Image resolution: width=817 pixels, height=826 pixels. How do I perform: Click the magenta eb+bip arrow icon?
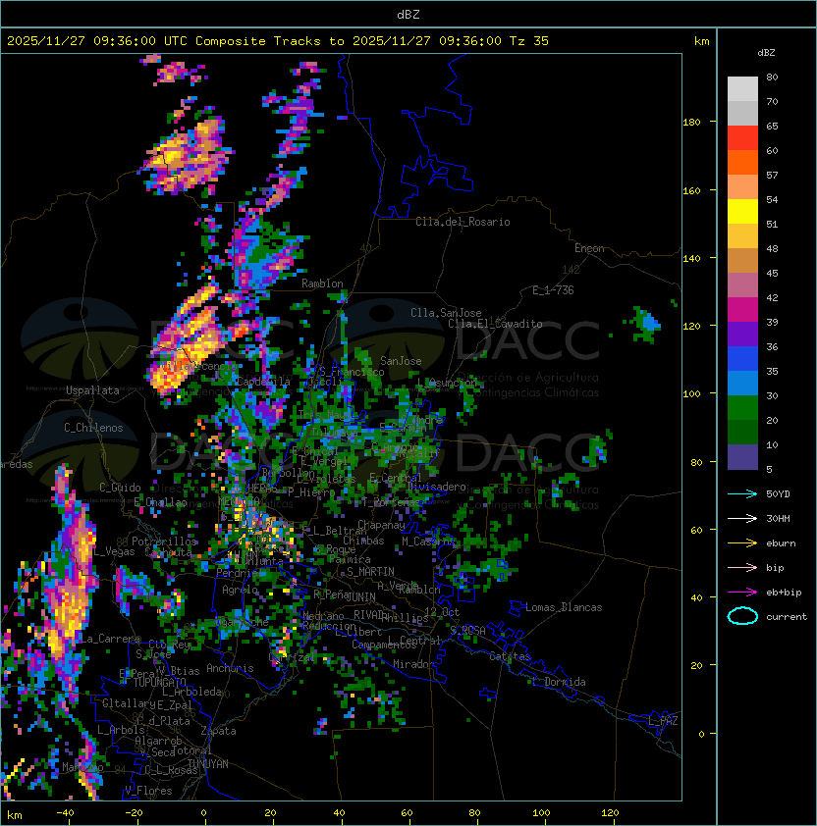742,593
